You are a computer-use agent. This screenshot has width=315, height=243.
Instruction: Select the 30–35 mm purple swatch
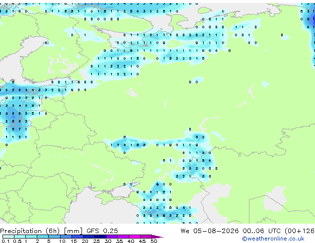point(112,237)
